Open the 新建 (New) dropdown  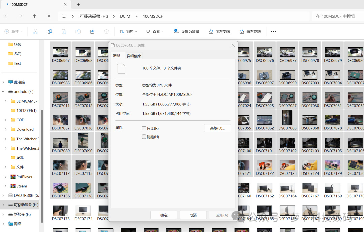[x=13, y=32]
